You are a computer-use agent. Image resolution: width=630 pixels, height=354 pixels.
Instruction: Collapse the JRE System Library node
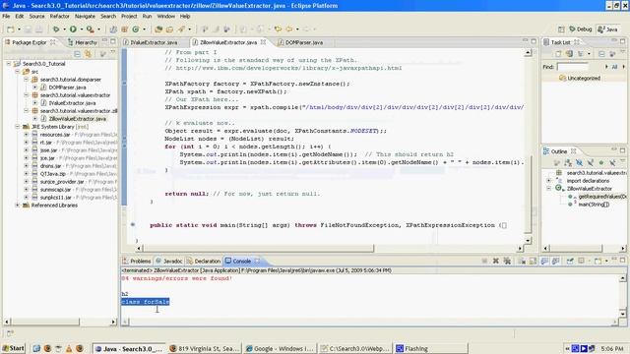(18, 127)
